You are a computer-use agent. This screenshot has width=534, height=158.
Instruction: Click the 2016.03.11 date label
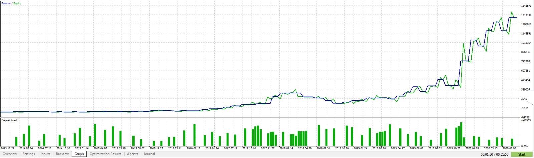(x=175, y=148)
